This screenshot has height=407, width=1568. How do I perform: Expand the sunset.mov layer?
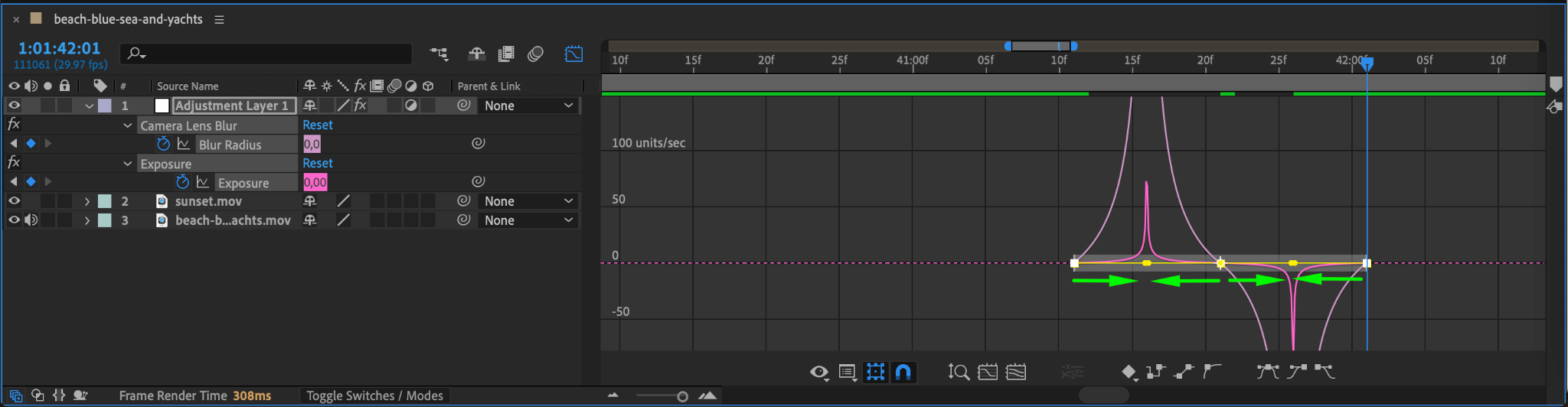87,201
